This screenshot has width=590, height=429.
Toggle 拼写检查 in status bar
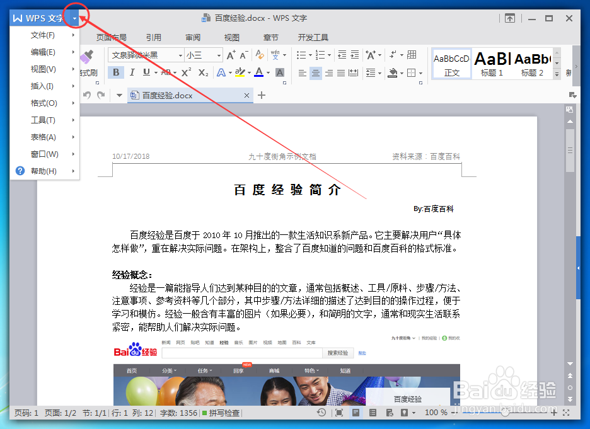point(221,413)
